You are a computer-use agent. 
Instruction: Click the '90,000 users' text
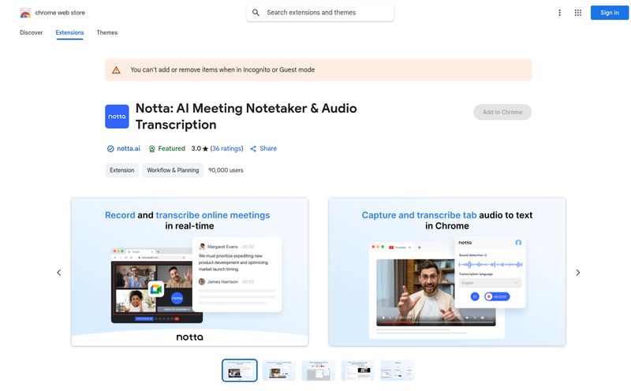[226, 170]
